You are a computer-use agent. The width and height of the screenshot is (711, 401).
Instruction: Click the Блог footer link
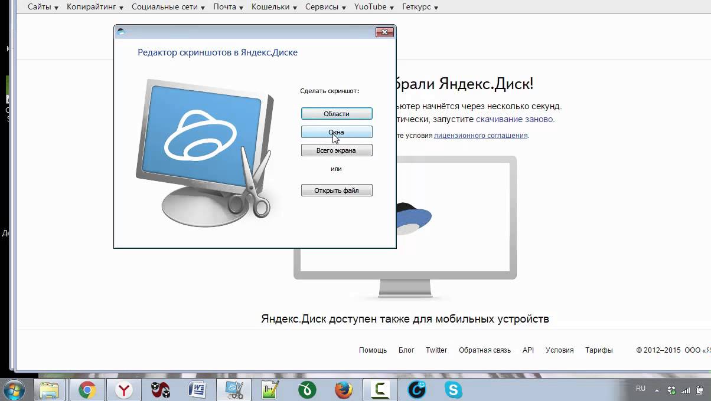click(406, 350)
